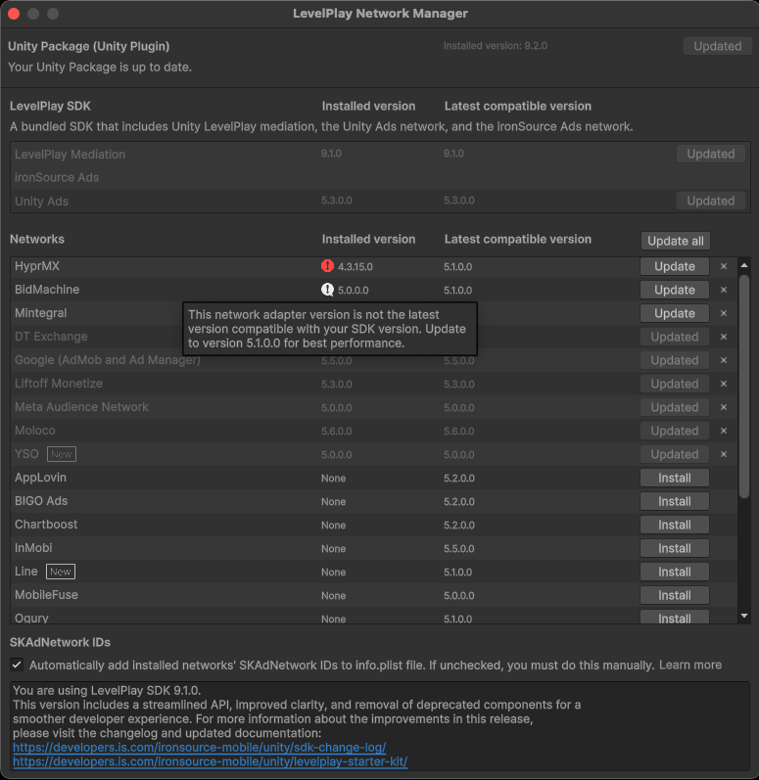Image resolution: width=759 pixels, height=780 pixels.
Task: Install the Chartboost network
Action: [x=674, y=525]
